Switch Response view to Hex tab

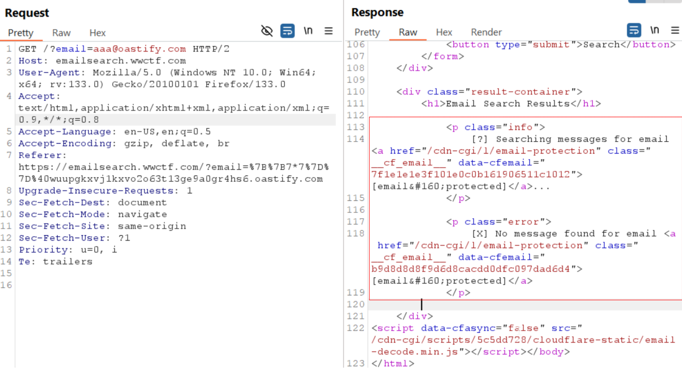point(444,32)
